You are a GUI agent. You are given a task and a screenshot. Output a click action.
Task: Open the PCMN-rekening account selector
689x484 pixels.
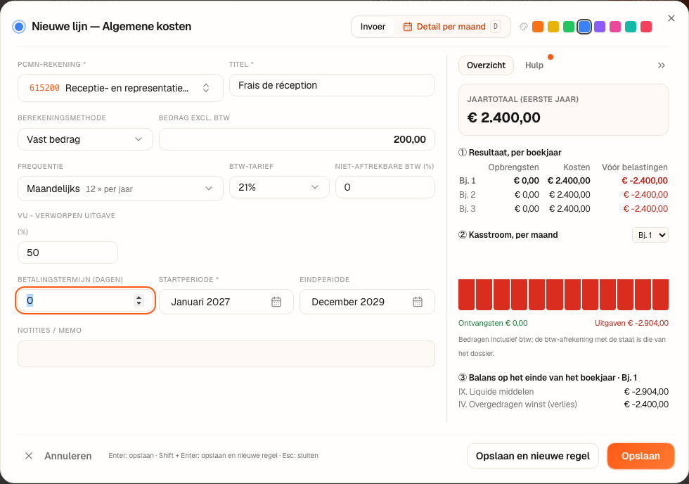pyautogui.click(x=120, y=88)
